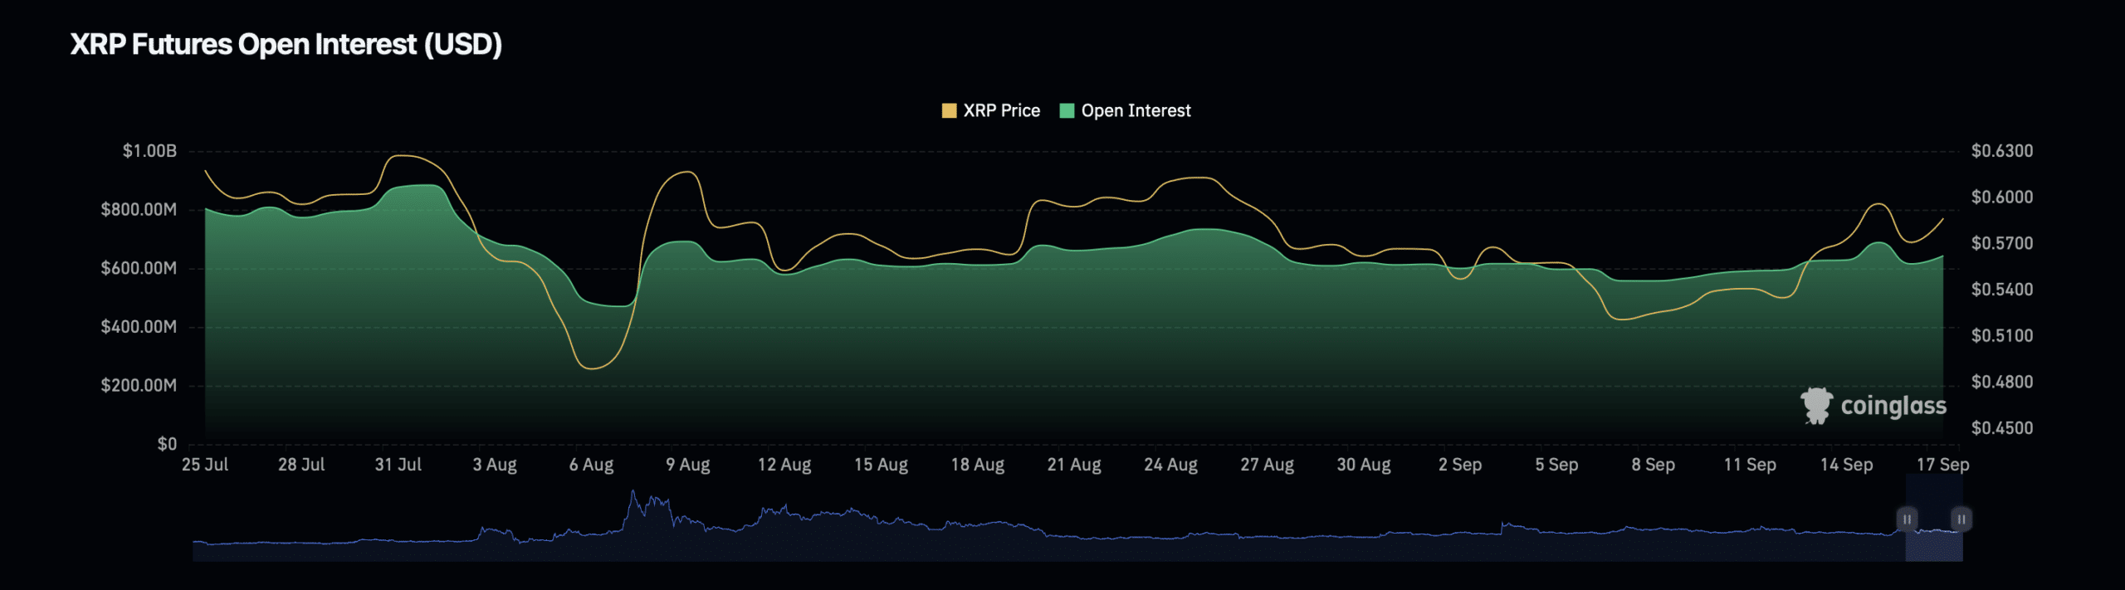Click the 17 Sep x-axis date label
2125x590 pixels.
(1942, 465)
